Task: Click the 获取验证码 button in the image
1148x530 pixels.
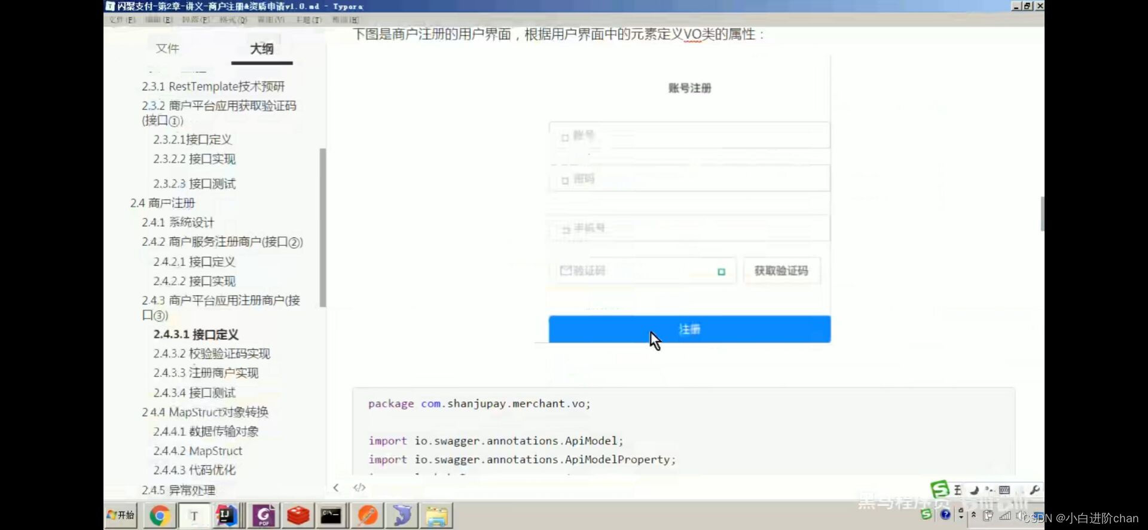Action: click(x=781, y=270)
